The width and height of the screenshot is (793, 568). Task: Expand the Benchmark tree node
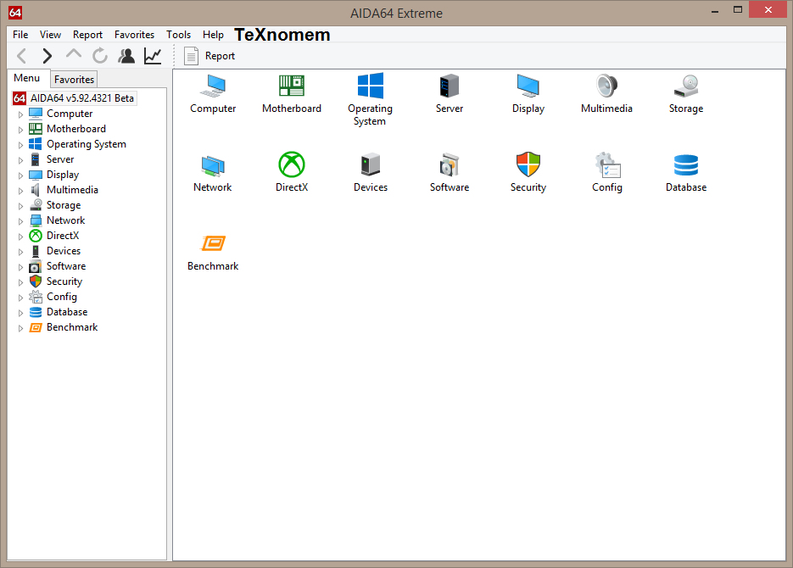click(20, 328)
